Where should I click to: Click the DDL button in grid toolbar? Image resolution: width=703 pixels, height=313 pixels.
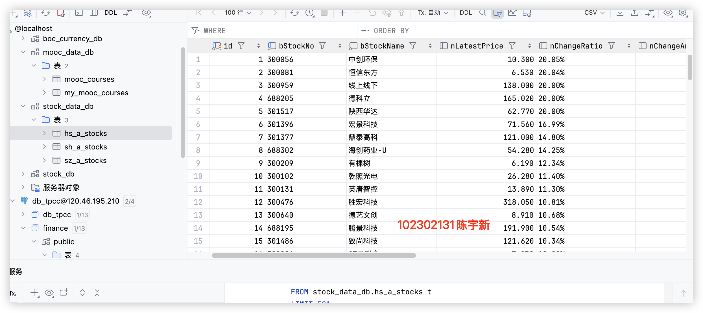click(x=466, y=13)
